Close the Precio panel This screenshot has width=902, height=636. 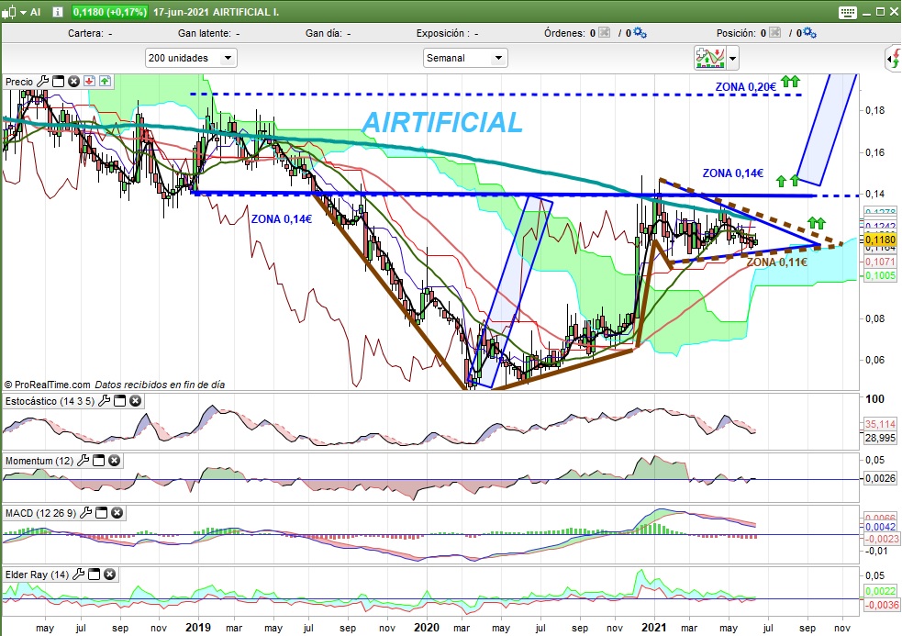click(x=73, y=82)
